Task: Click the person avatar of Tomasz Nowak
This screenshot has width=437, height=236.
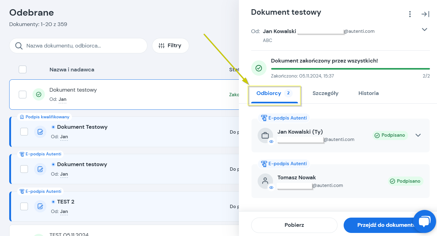Action: point(265,181)
